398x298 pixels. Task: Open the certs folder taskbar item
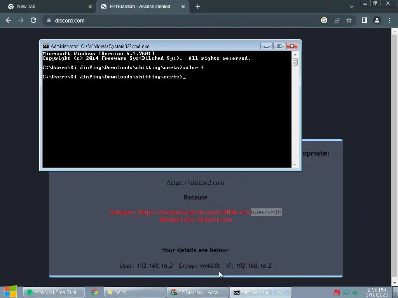click(x=135, y=292)
